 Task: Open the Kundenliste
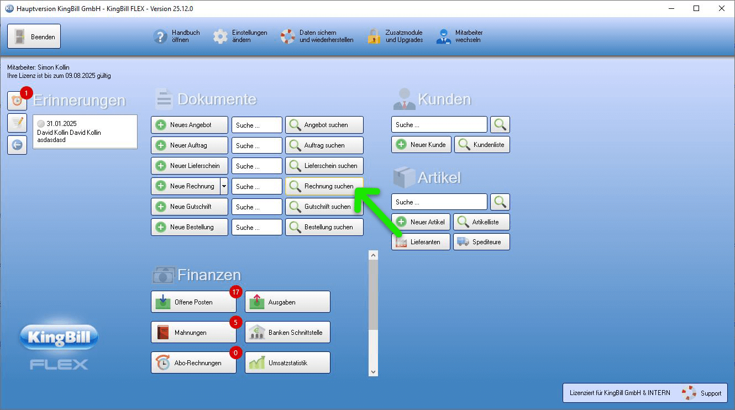(482, 145)
